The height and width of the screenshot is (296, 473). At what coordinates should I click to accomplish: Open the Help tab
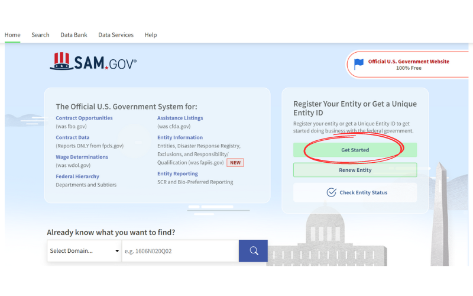(151, 35)
